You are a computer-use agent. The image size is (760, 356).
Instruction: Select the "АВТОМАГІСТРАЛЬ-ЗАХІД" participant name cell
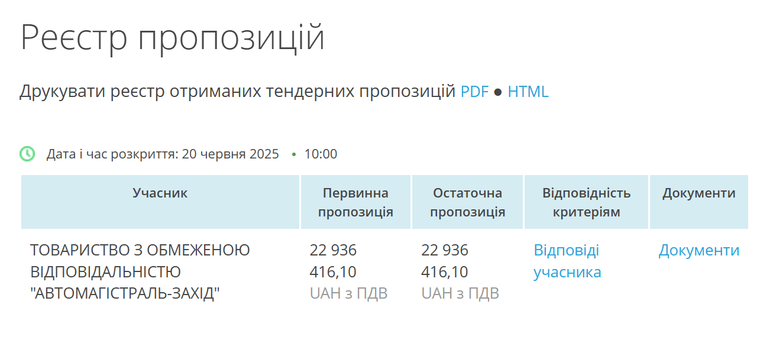[x=140, y=272]
